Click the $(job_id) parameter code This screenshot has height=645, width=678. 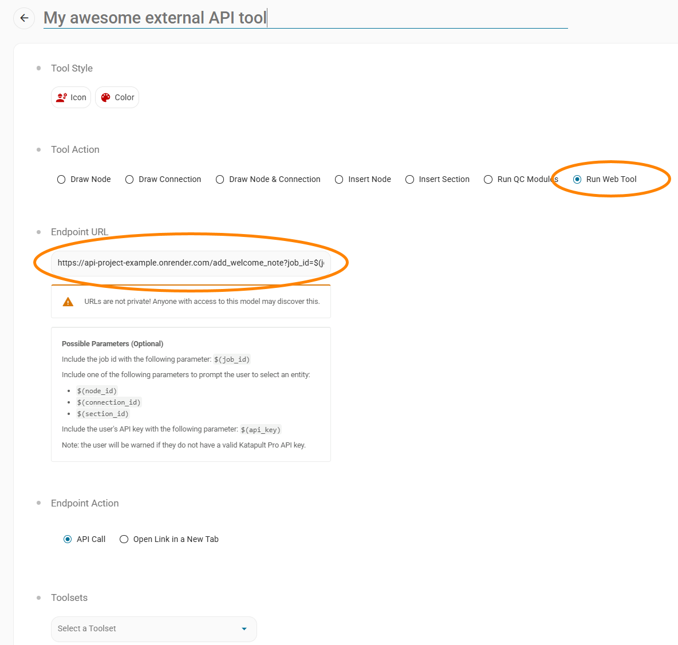tap(232, 360)
